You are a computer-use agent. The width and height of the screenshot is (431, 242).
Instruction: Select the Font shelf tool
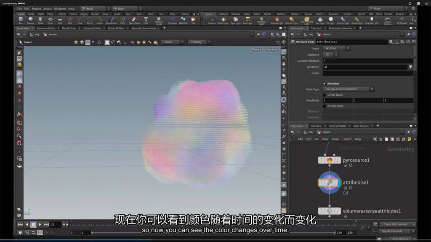(146, 20)
